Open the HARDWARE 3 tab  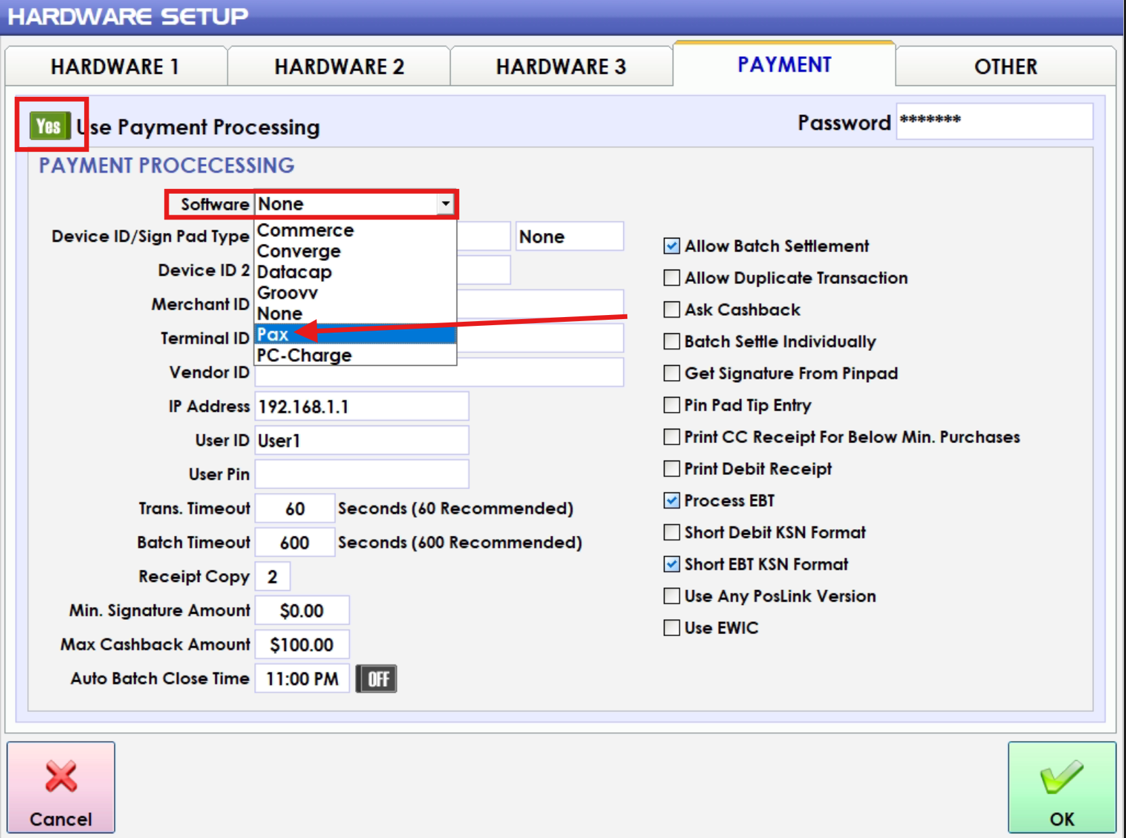(x=561, y=66)
